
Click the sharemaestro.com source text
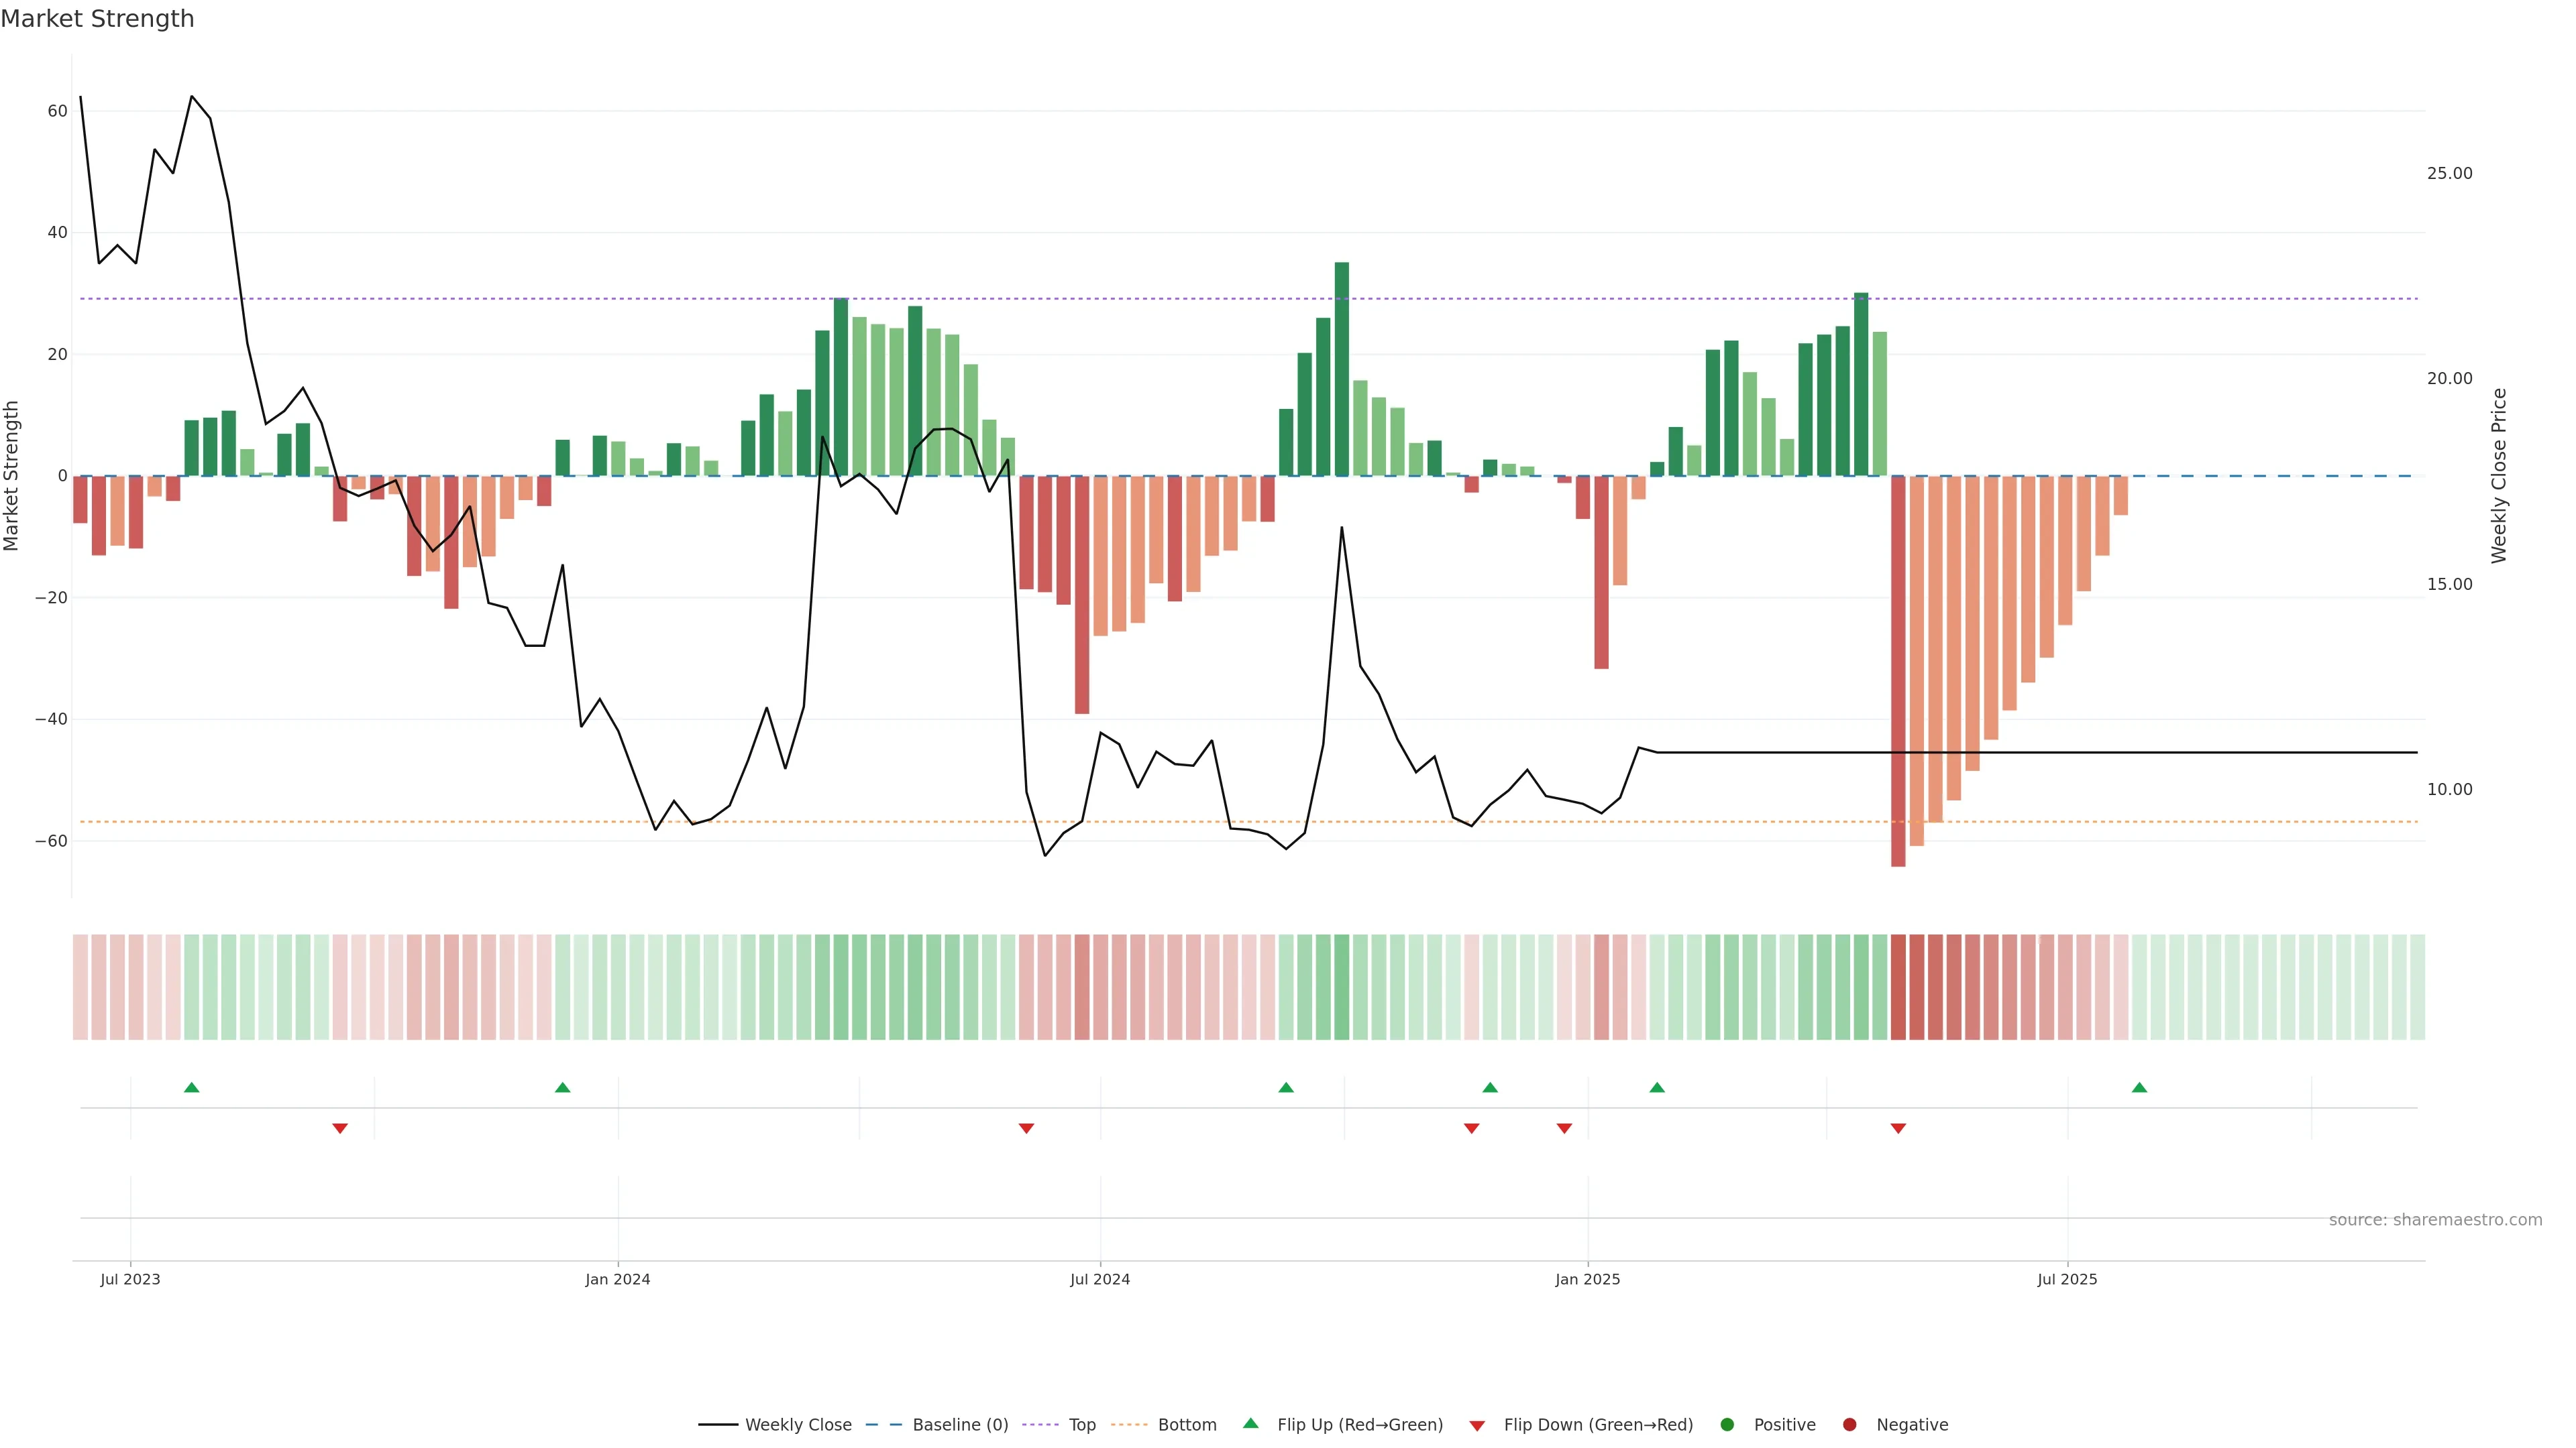[x=2435, y=1220]
